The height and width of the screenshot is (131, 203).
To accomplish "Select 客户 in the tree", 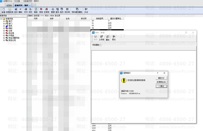I will point(10,21).
